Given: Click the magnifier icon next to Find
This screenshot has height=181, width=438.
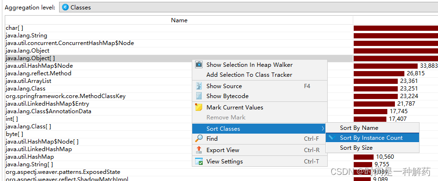Looking at the screenshot, I should pyautogui.click(x=198, y=138).
